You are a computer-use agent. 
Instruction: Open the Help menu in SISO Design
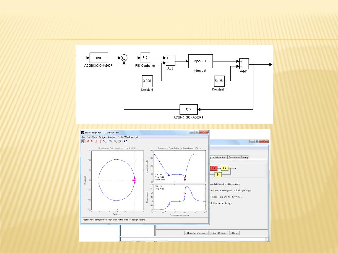click(137, 137)
